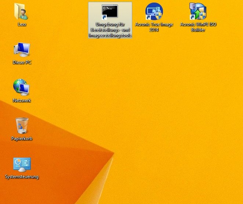The image size is (243, 204).
Task: Select the Acronis WinPE ISO Builder icon
Action: (x=198, y=11)
